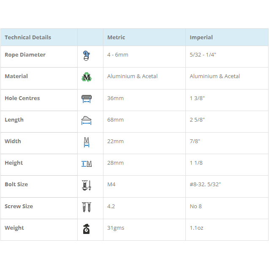Click the green recycling material icon
The height and width of the screenshot is (269, 269).
click(x=86, y=77)
